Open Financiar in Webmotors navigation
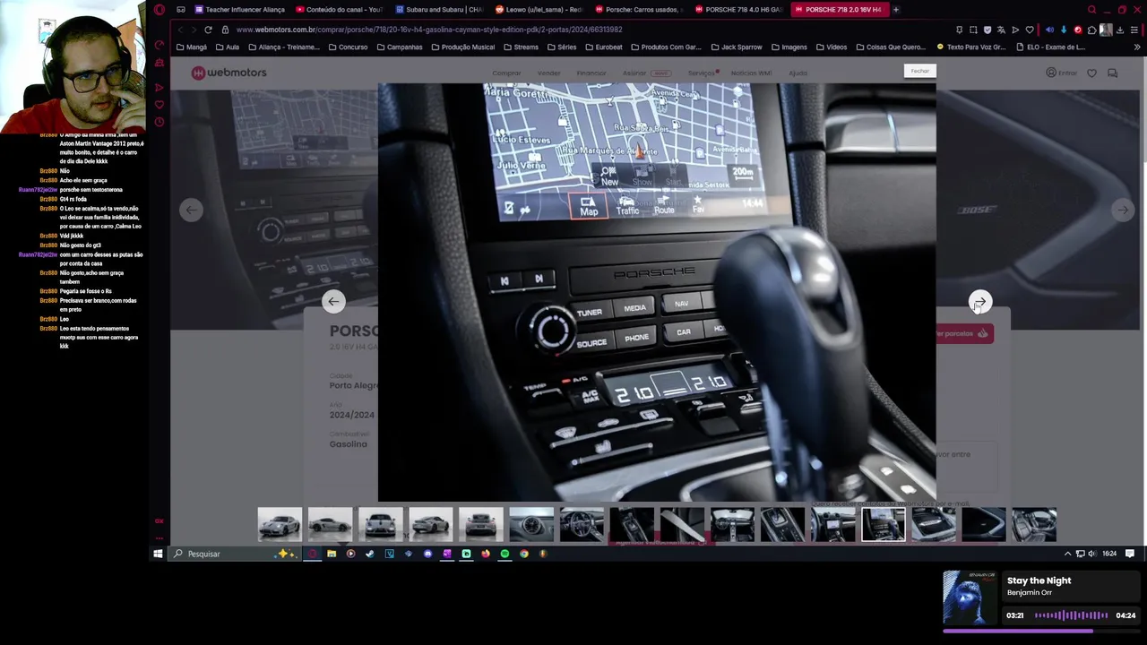Screen dimensions: 1147x645 click(x=591, y=73)
